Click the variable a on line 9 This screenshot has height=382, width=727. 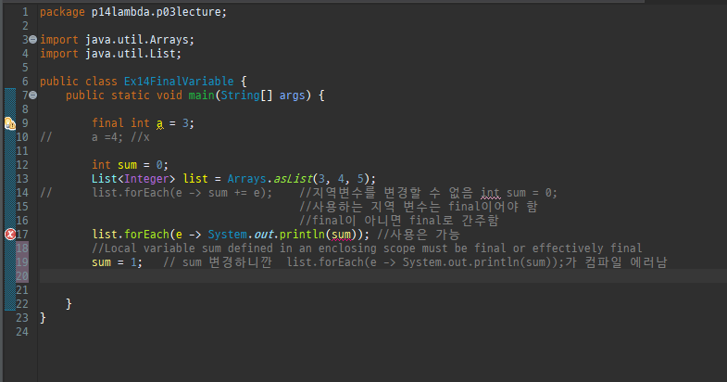click(159, 123)
